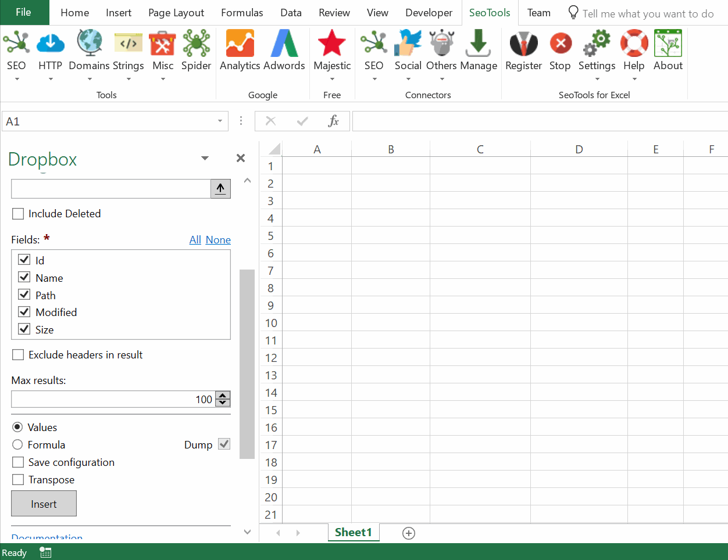Uncheck the Modified field checkbox

pos(24,312)
